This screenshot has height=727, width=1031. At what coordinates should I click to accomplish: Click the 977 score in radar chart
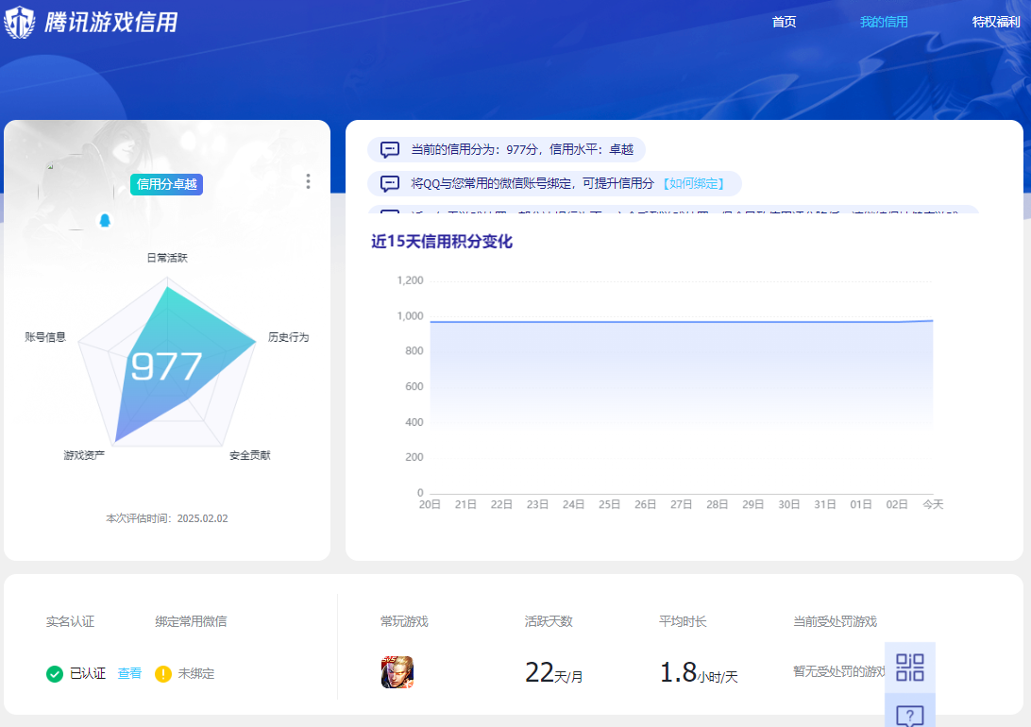tap(166, 366)
